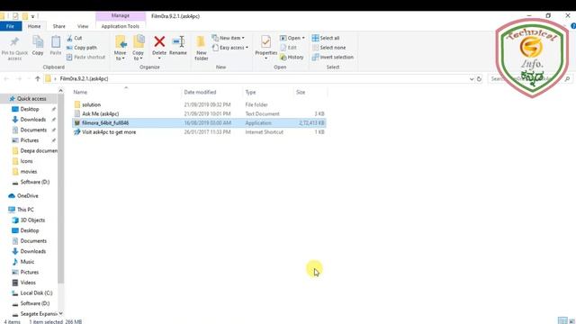Image resolution: width=576 pixels, height=324 pixels.
Task: Click the red Delete icon
Action: (x=159, y=41)
